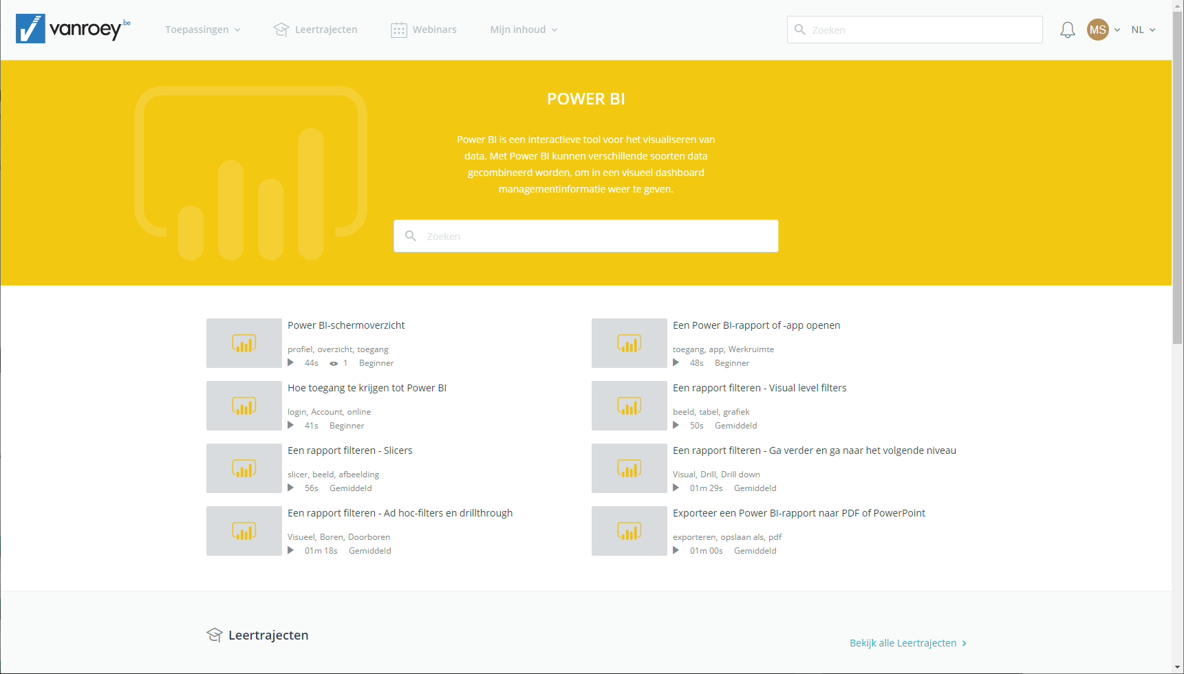Open thumbnail for Een rapport filteren - Slicers

(244, 468)
